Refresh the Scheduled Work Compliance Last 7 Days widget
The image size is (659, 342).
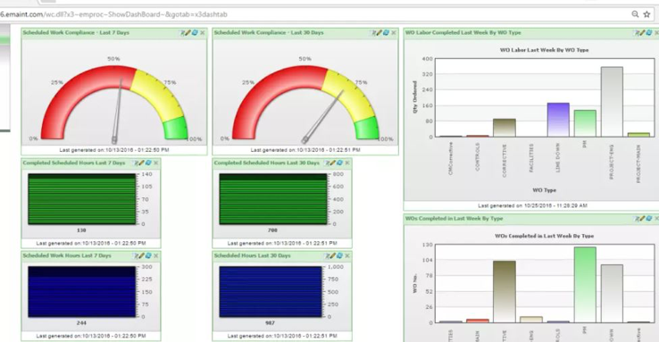click(195, 33)
